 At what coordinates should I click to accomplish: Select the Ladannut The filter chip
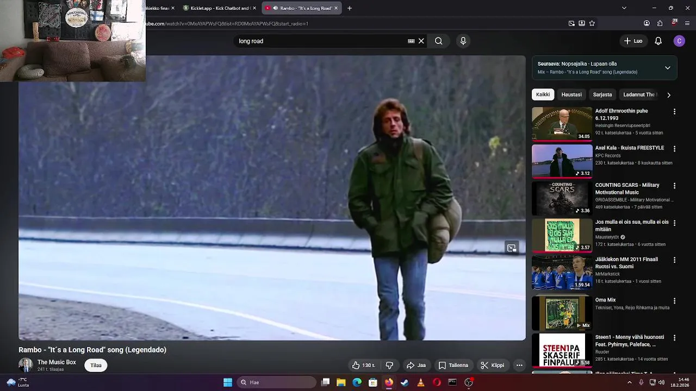point(639,94)
